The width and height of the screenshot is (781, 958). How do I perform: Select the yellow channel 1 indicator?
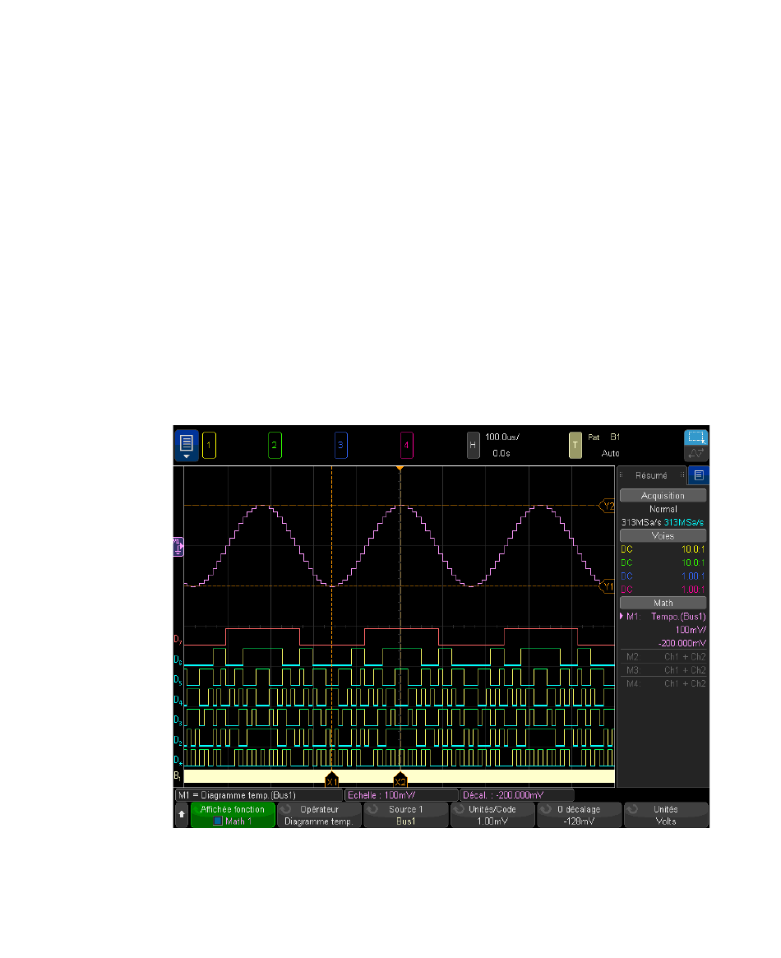[x=209, y=446]
